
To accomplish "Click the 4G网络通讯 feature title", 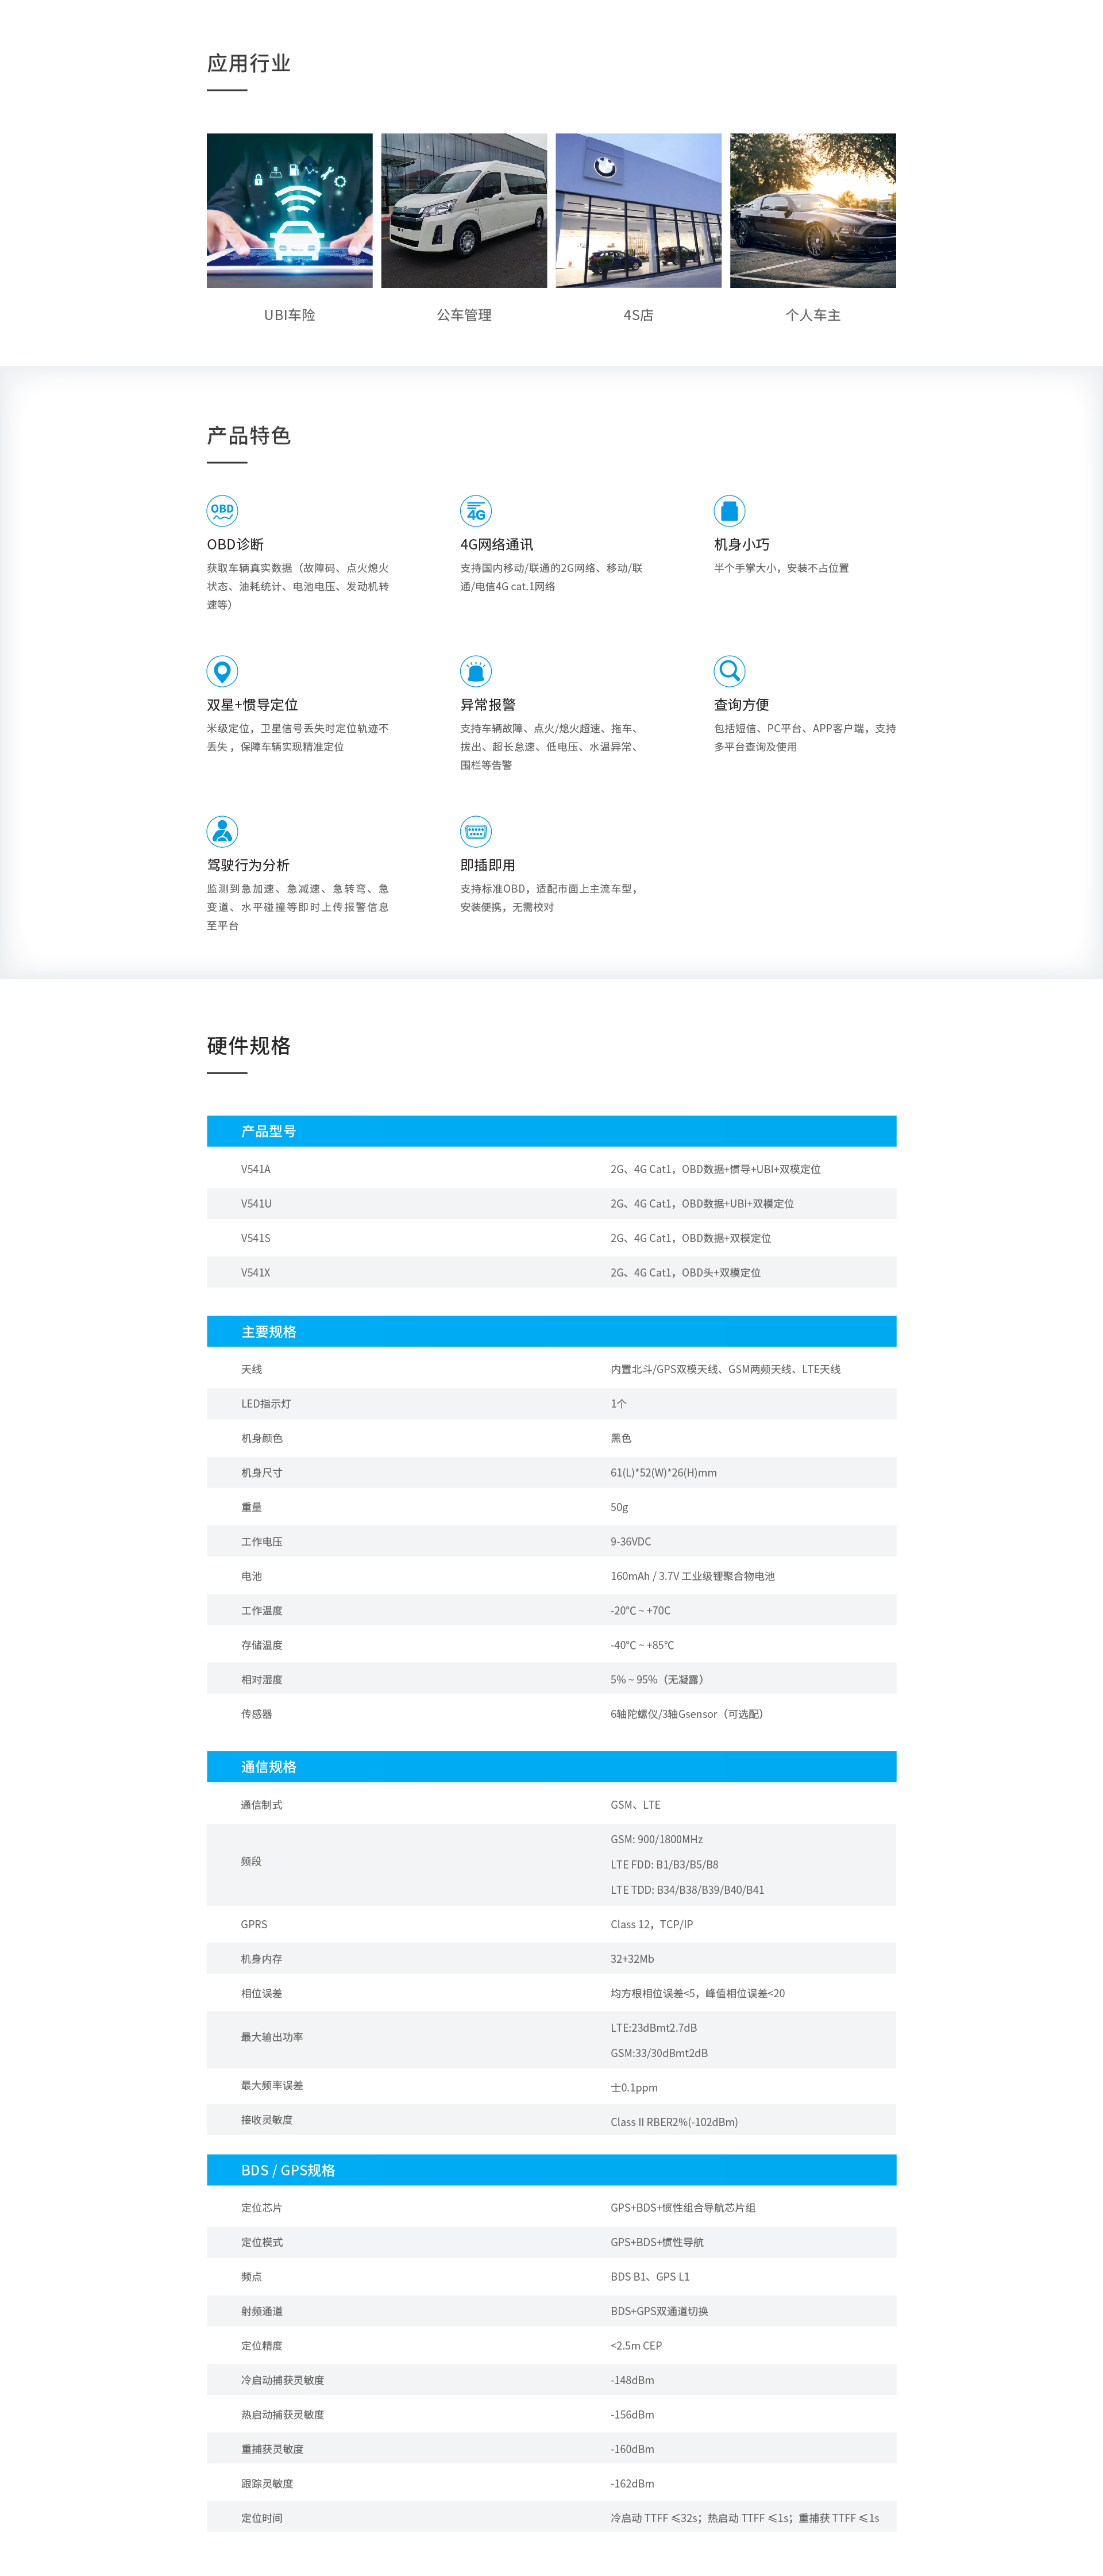I will tap(496, 544).
